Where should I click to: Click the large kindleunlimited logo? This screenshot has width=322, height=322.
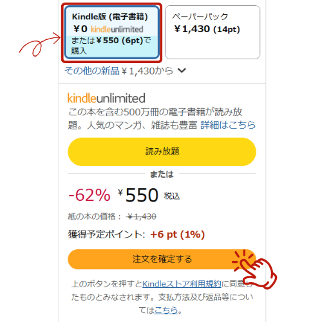tap(106, 98)
